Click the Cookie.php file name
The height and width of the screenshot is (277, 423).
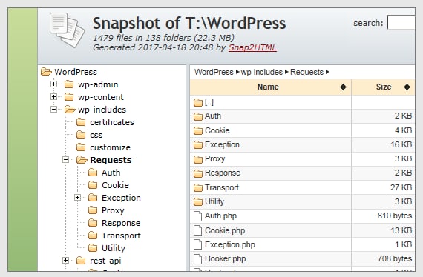coord(225,230)
